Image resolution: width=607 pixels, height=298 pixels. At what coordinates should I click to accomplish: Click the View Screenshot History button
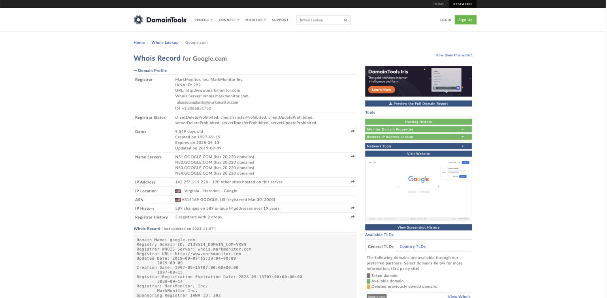(418, 227)
